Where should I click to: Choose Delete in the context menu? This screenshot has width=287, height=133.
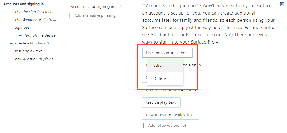click(159, 79)
